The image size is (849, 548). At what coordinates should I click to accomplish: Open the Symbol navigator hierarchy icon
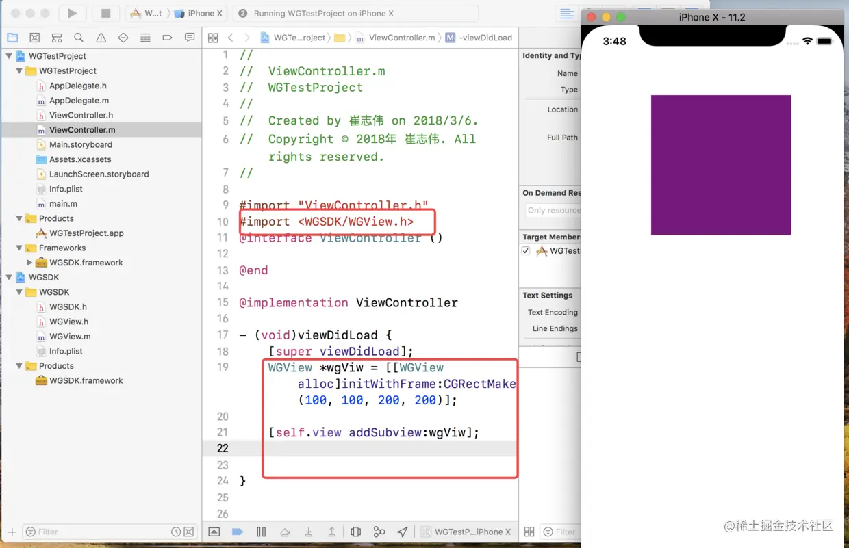pos(57,38)
